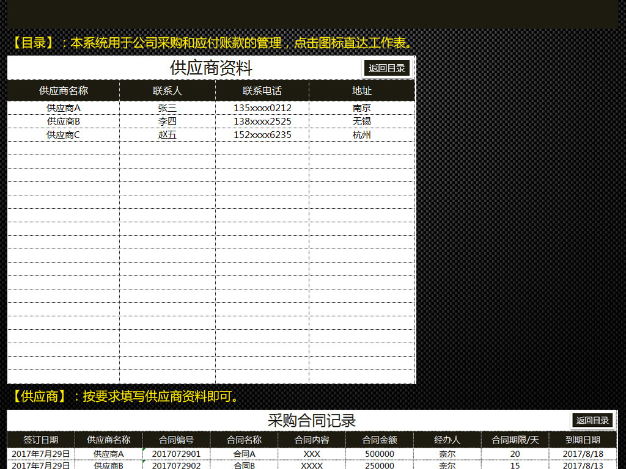Select the 采购合同记录 title cell
626x469 pixels.
(312, 420)
